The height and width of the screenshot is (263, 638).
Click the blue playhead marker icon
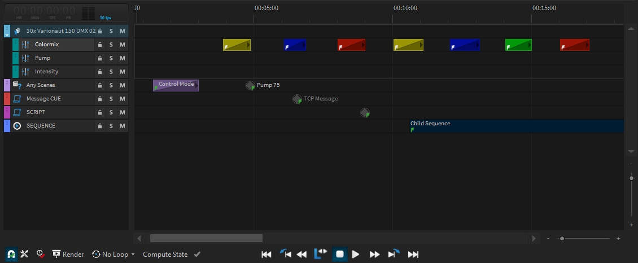pos(321,253)
